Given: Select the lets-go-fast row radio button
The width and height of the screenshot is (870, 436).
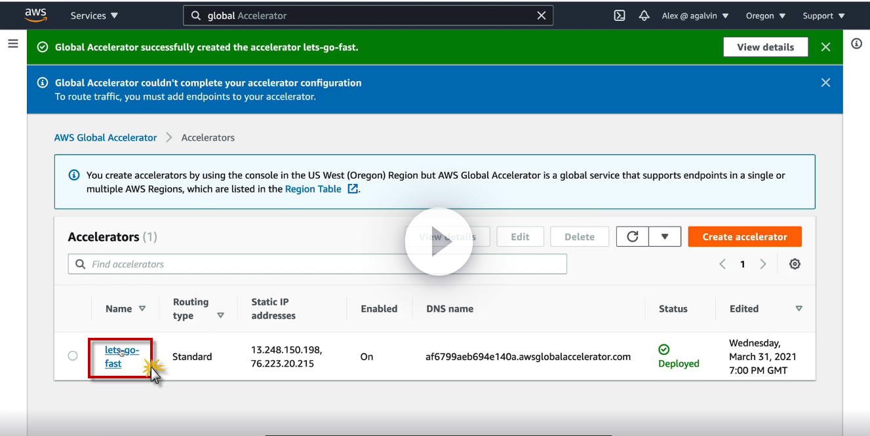Looking at the screenshot, I should click(x=73, y=356).
